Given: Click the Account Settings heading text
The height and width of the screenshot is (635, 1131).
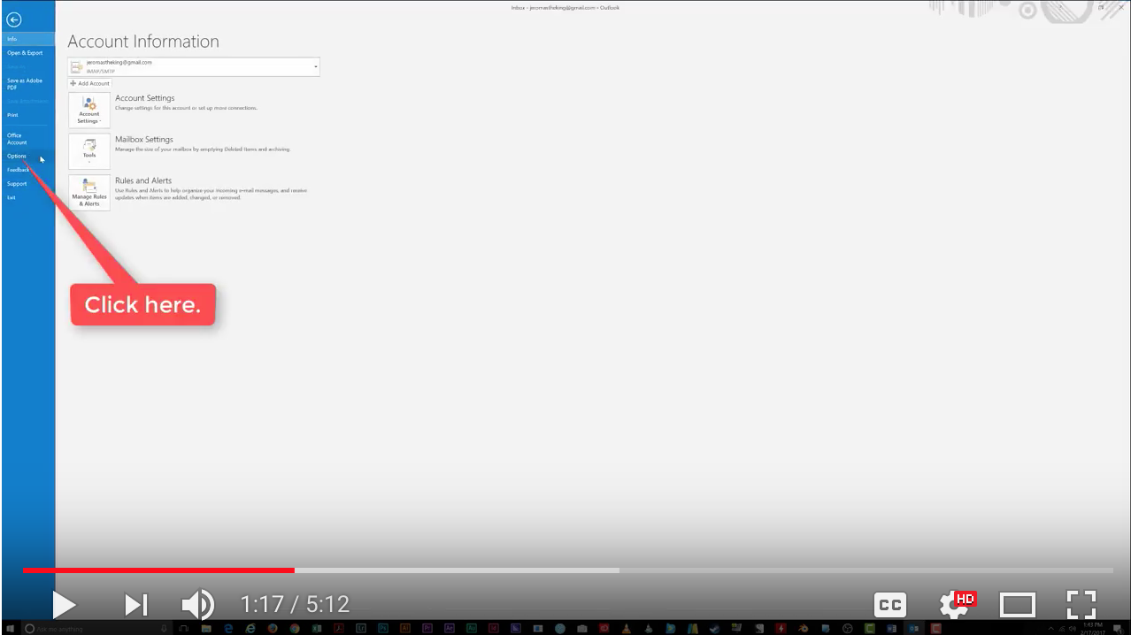Looking at the screenshot, I should [x=145, y=98].
